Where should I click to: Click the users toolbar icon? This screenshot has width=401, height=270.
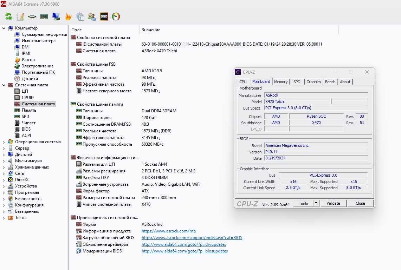pos(92,17)
